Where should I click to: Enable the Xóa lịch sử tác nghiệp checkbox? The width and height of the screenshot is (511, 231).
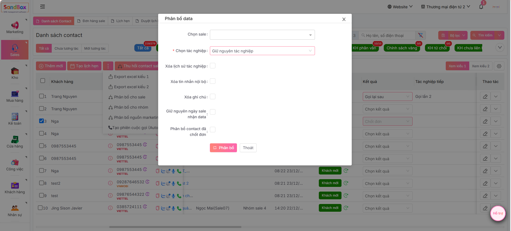coord(213,66)
